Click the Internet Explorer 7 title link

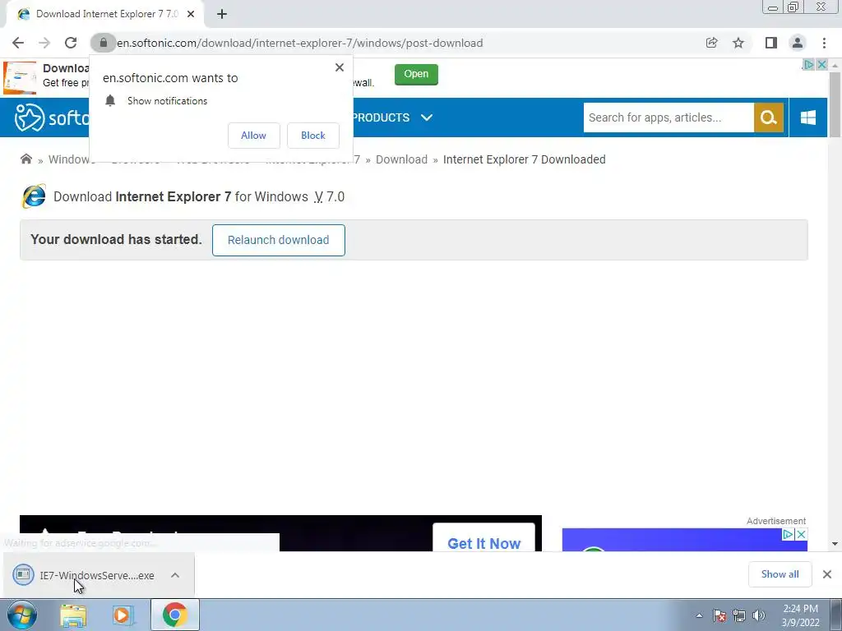click(173, 197)
